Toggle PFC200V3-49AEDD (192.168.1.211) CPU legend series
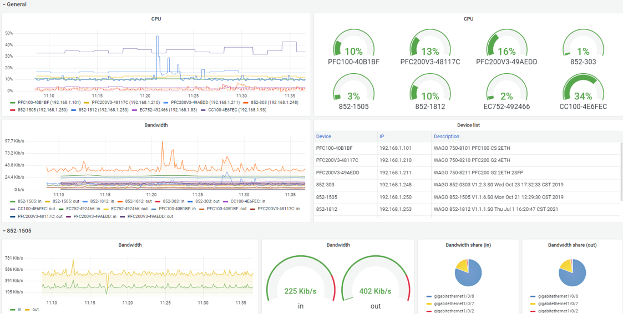Viewport: 623px width, 314px height. (x=205, y=102)
